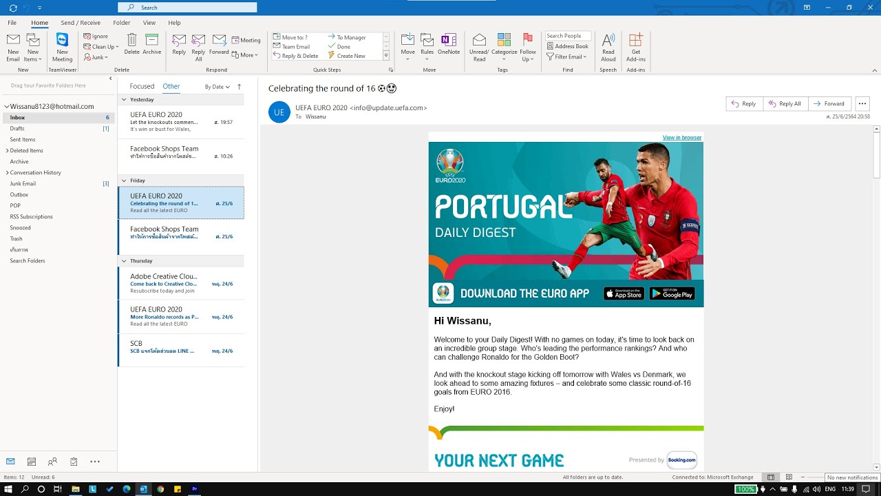Open the Rules button
Image resolution: width=881 pixels, height=496 pixels.
pos(427,47)
